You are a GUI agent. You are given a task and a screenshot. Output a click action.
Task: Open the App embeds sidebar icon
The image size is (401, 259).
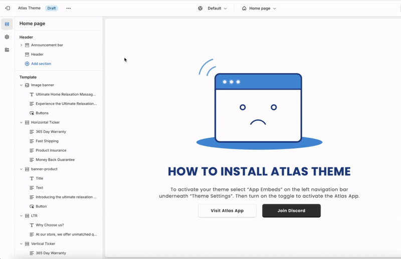7,50
